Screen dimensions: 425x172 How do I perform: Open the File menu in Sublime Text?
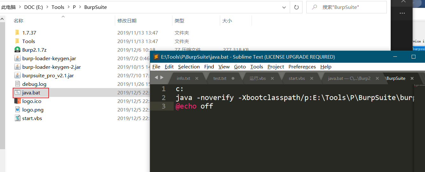coord(156,67)
